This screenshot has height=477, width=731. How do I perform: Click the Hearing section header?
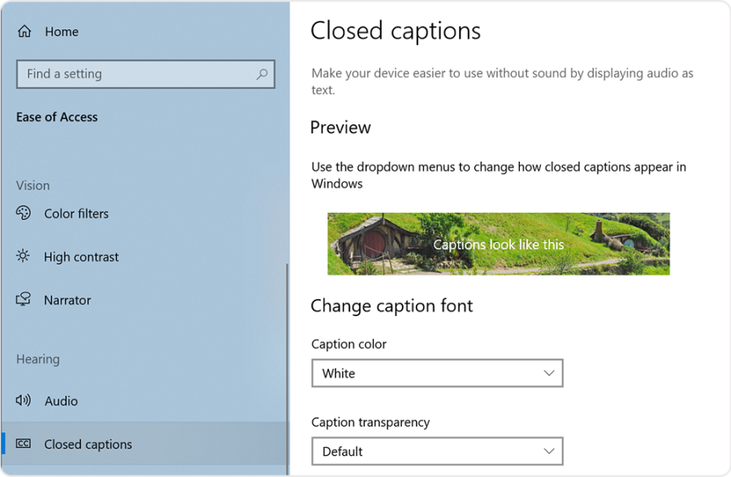37,359
